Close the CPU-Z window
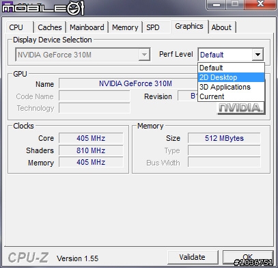Screen dimensions: 278x268 point(260,4)
